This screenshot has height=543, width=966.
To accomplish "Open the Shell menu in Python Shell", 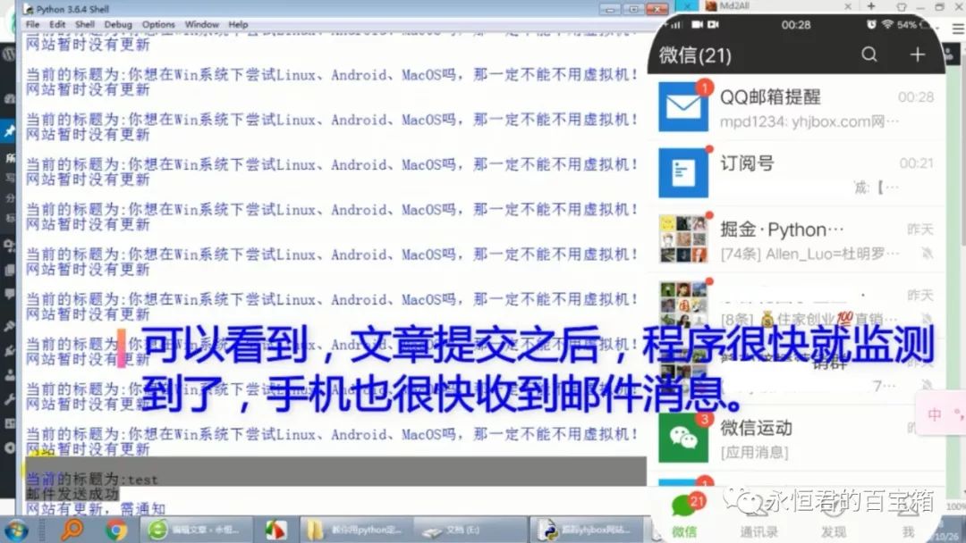I will (x=85, y=25).
